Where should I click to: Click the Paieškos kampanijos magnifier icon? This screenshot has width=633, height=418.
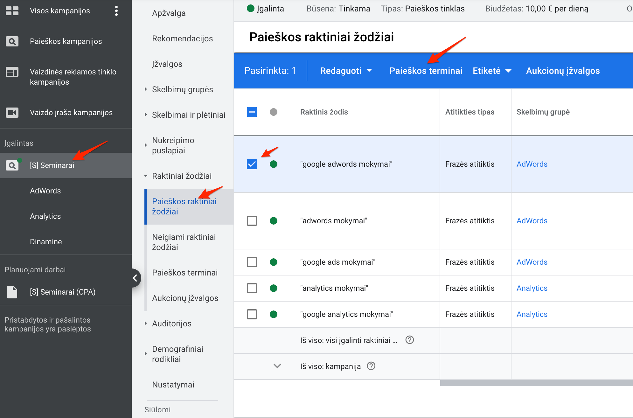[x=12, y=41]
